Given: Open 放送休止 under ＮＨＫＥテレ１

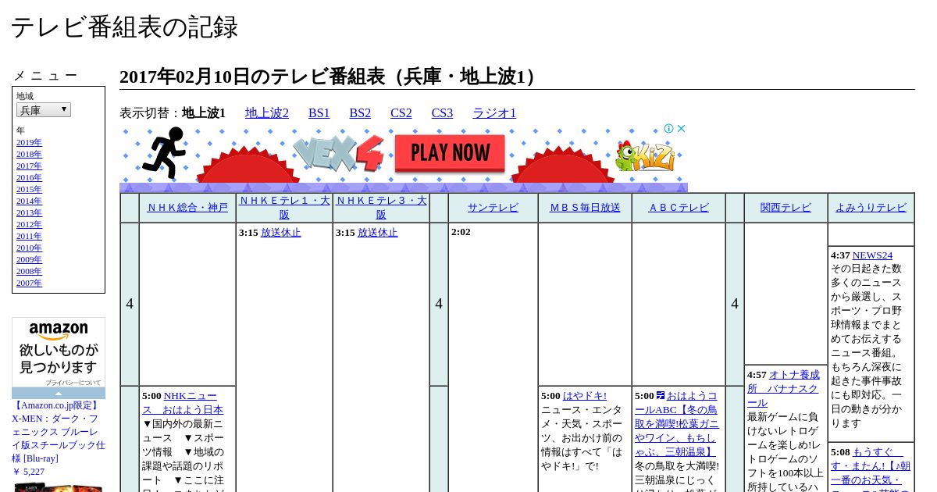Looking at the screenshot, I should [280, 233].
